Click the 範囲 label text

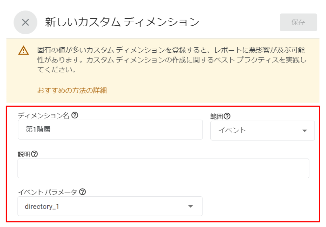pos(217,116)
